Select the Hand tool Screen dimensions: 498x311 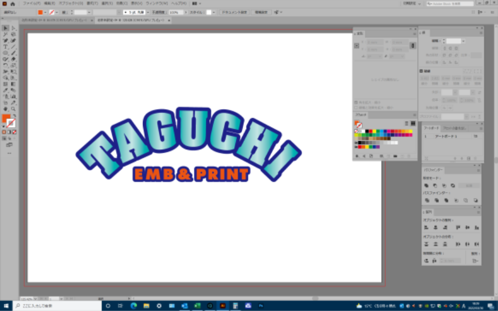coord(5,109)
